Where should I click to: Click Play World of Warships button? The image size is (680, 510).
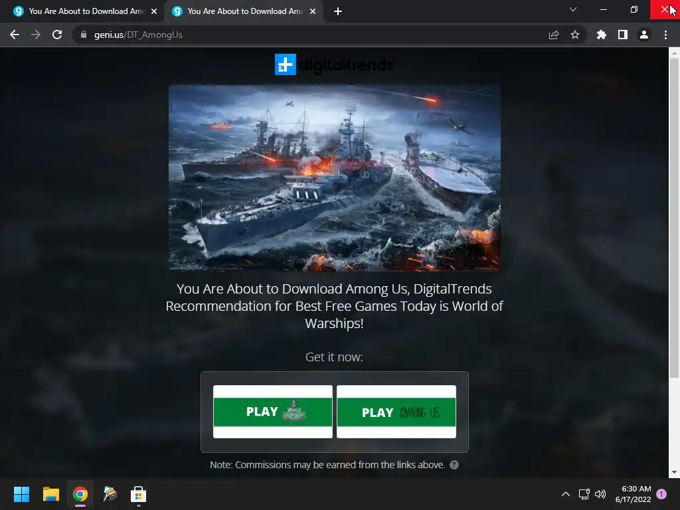click(x=273, y=412)
